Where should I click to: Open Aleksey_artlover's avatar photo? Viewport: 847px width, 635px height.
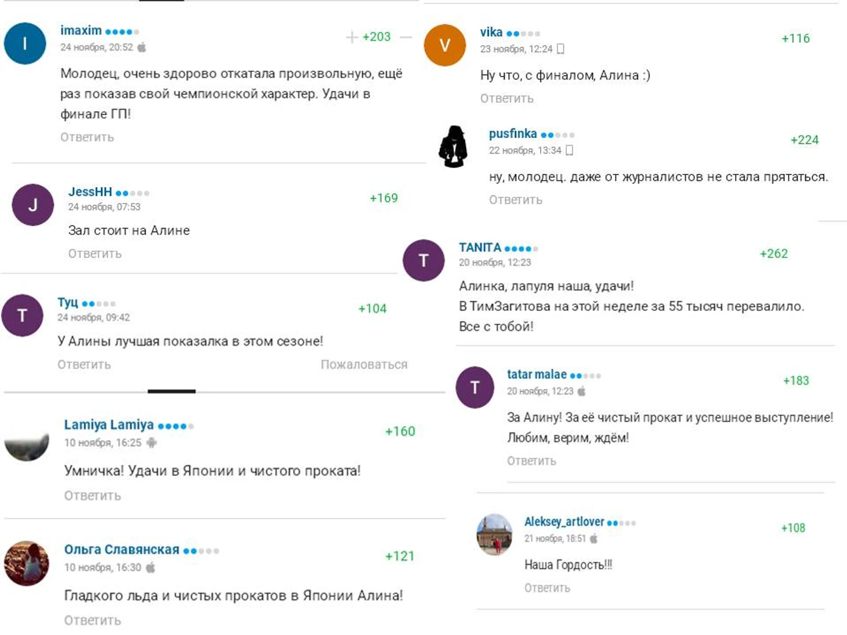[x=494, y=534]
